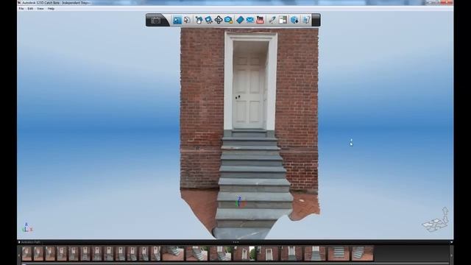Activate the orbit hand tool
Viewport: 471px width, 265px height.
(199, 20)
